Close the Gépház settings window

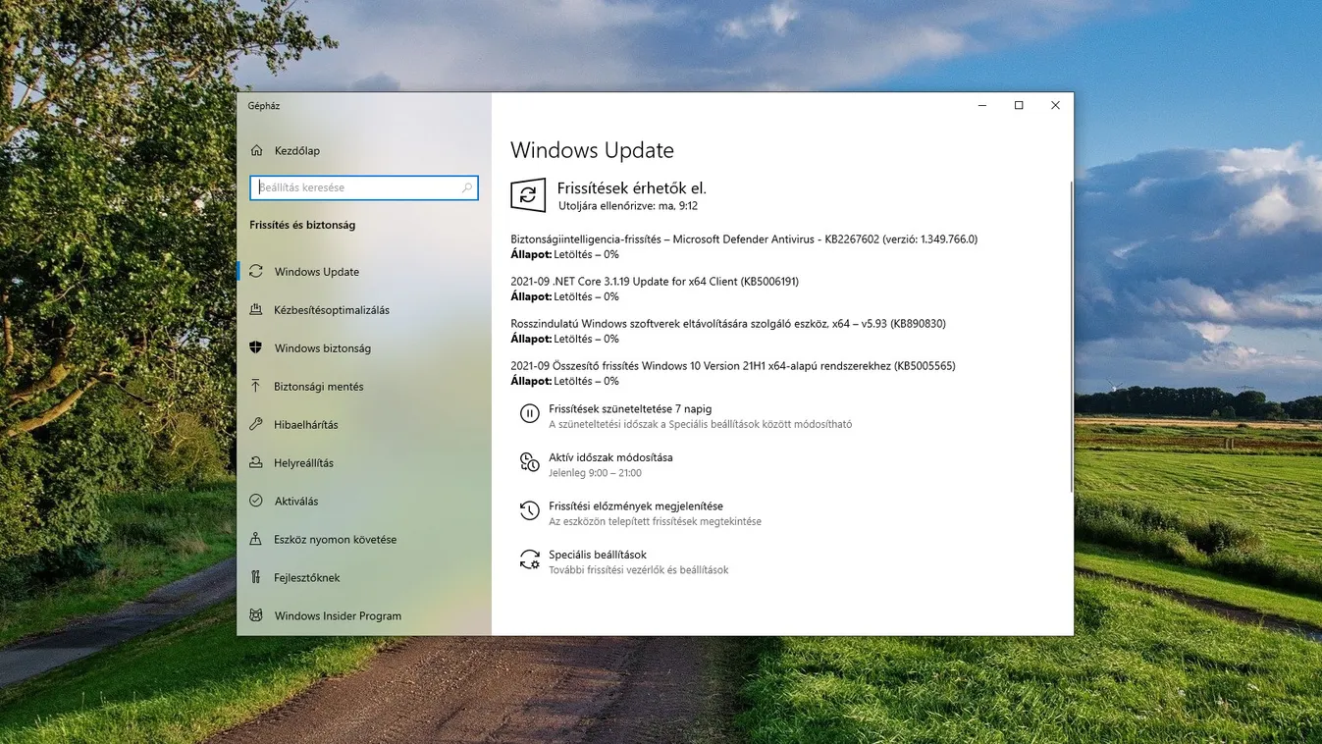click(1055, 105)
